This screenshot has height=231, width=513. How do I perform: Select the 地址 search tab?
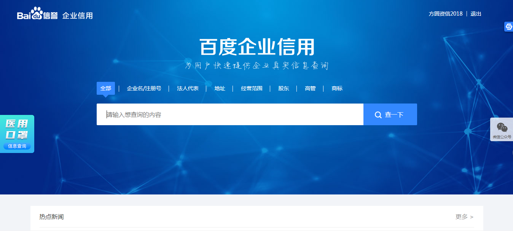pyautogui.click(x=220, y=88)
